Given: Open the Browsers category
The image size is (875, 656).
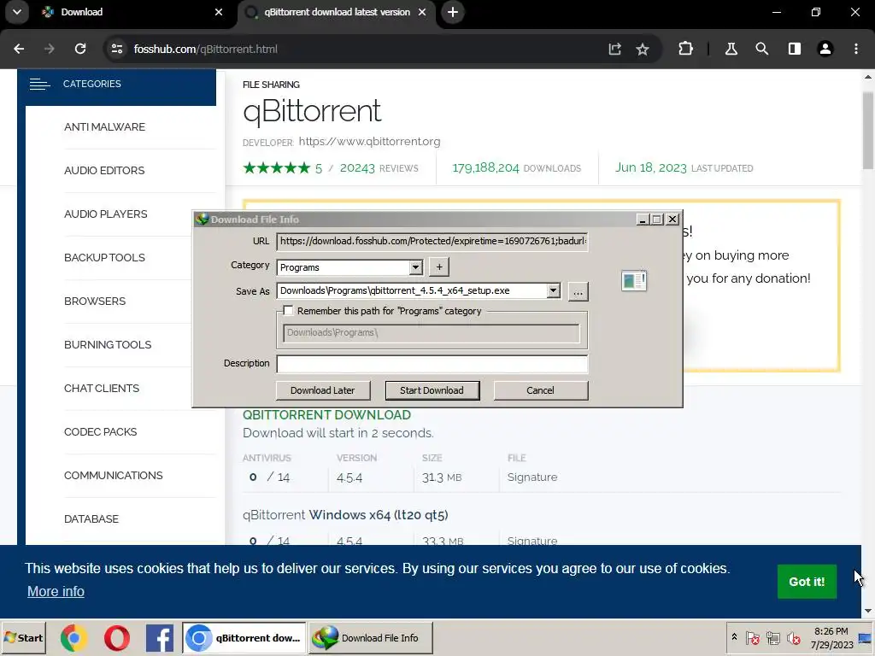Looking at the screenshot, I should pyautogui.click(x=95, y=302).
